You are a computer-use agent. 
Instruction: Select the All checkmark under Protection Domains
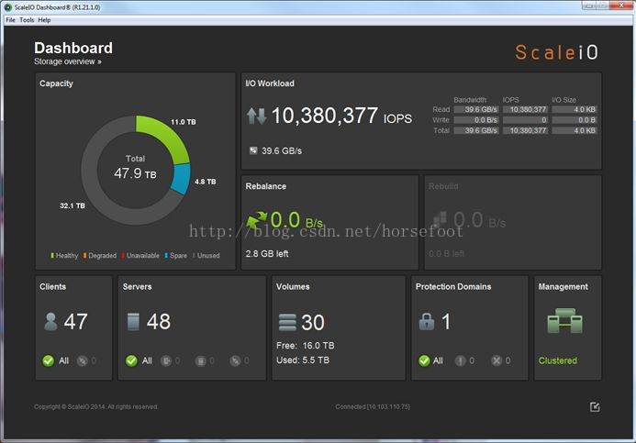pos(425,360)
